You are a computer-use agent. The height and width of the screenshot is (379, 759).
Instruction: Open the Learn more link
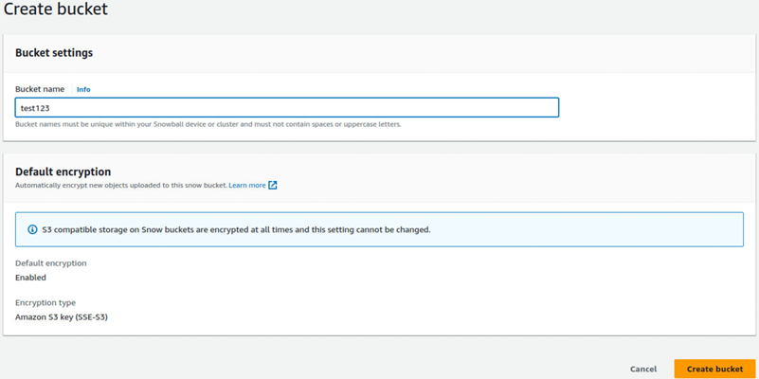click(x=247, y=186)
